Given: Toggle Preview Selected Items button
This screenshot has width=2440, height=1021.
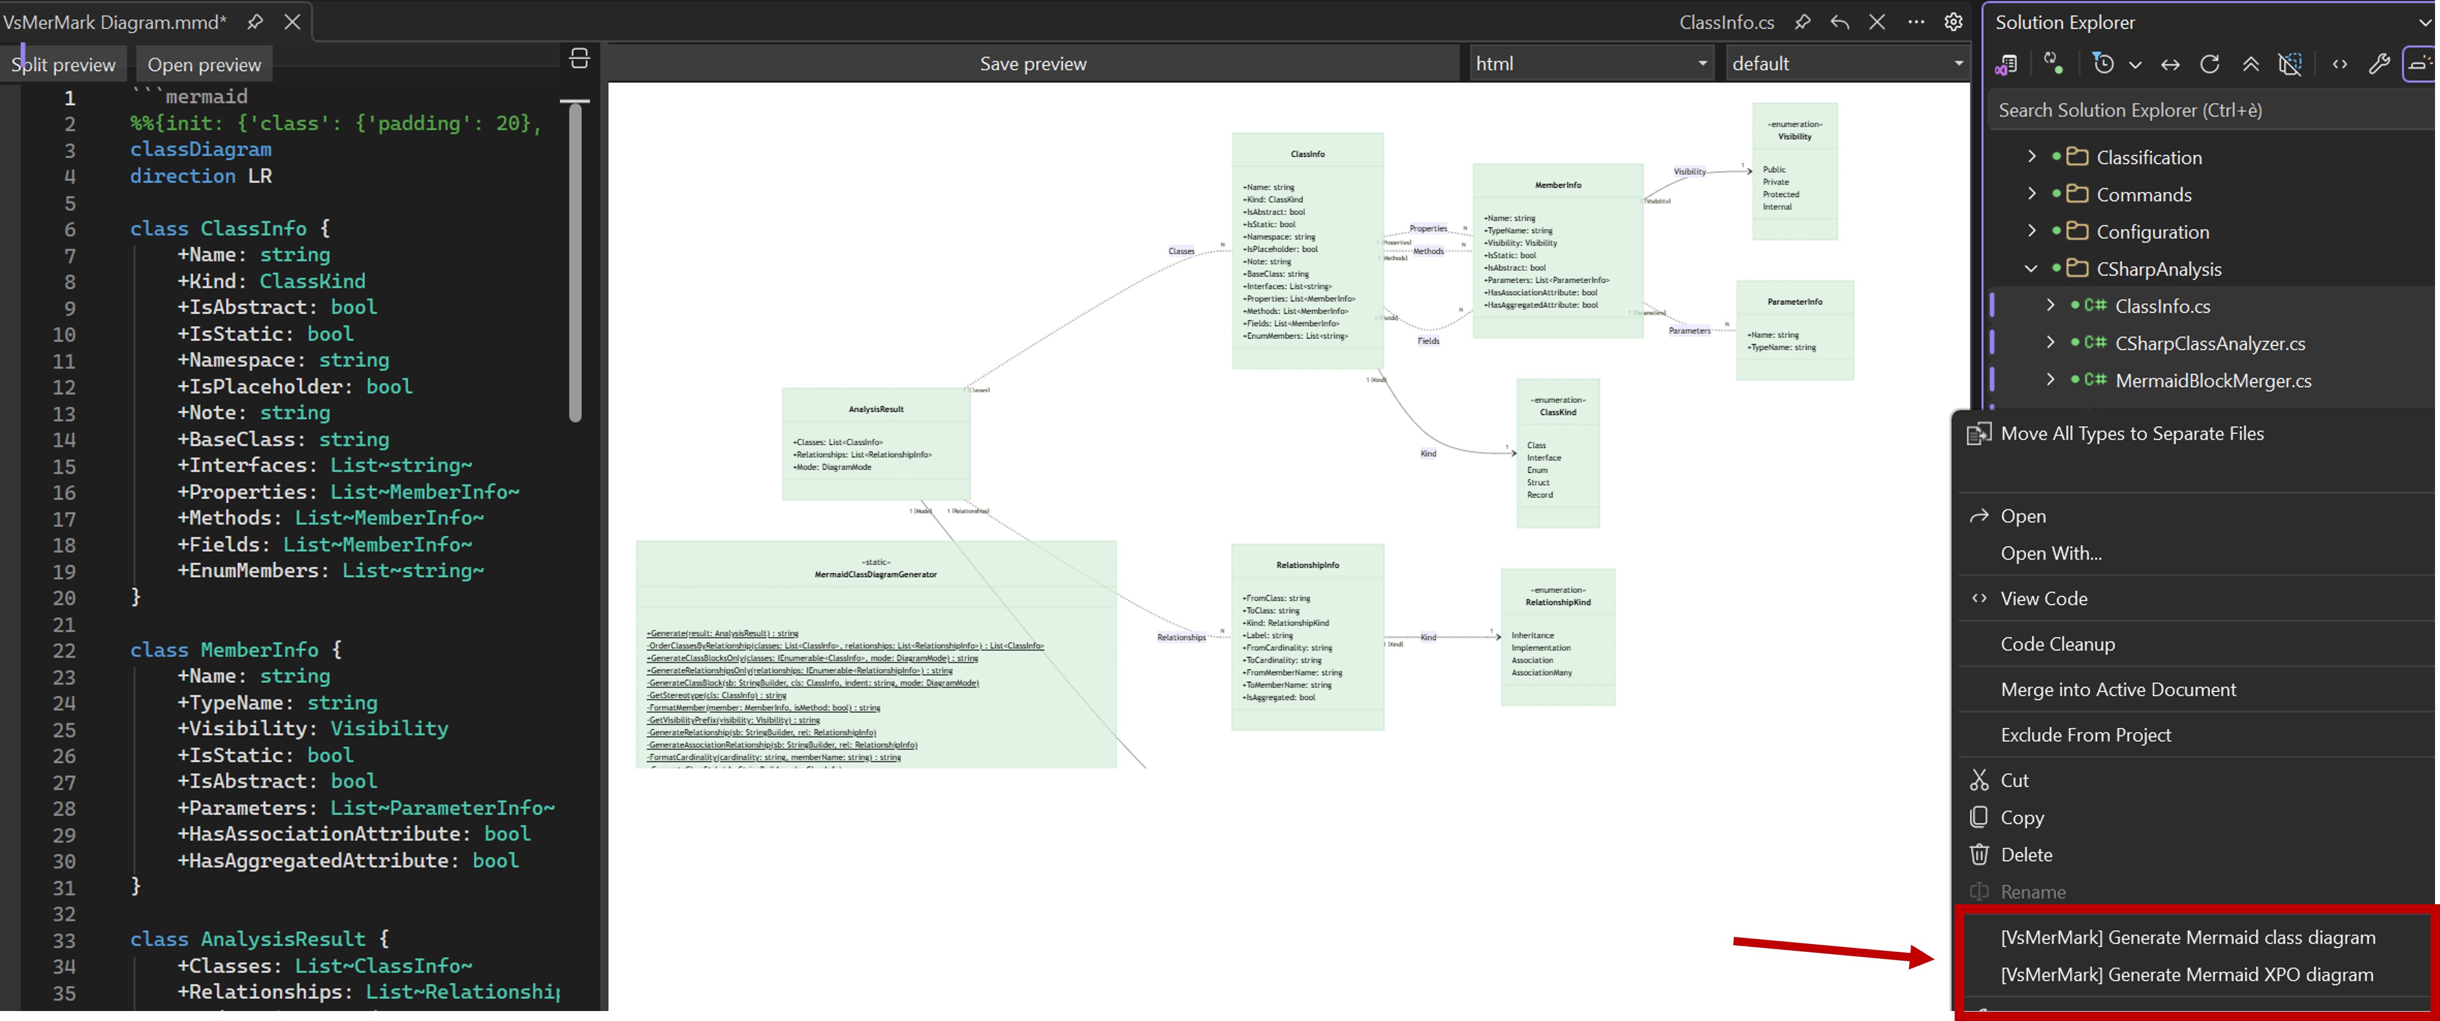Looking at the screenshot, I should click(2418, 64).
